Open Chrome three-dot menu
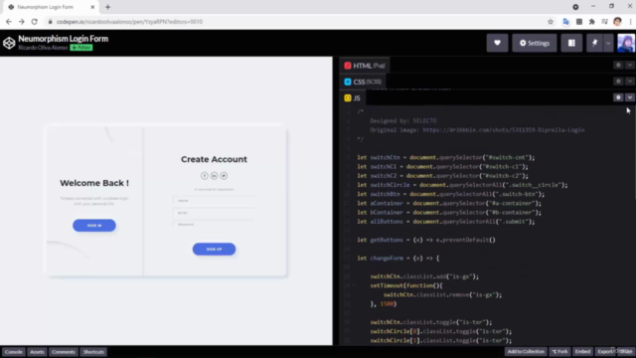 point(630,22)
